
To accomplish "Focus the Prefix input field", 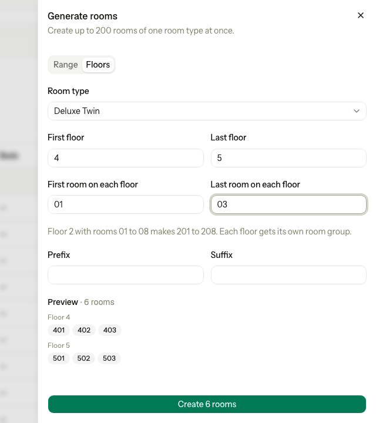I will click(125, 275).
